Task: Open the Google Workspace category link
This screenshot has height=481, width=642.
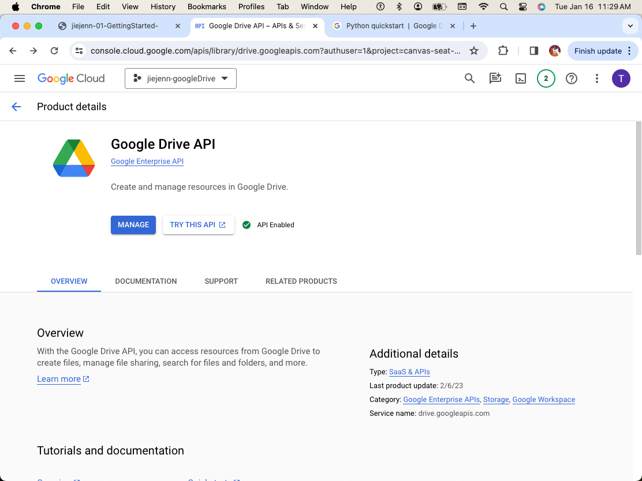Action: coord(544,400)
